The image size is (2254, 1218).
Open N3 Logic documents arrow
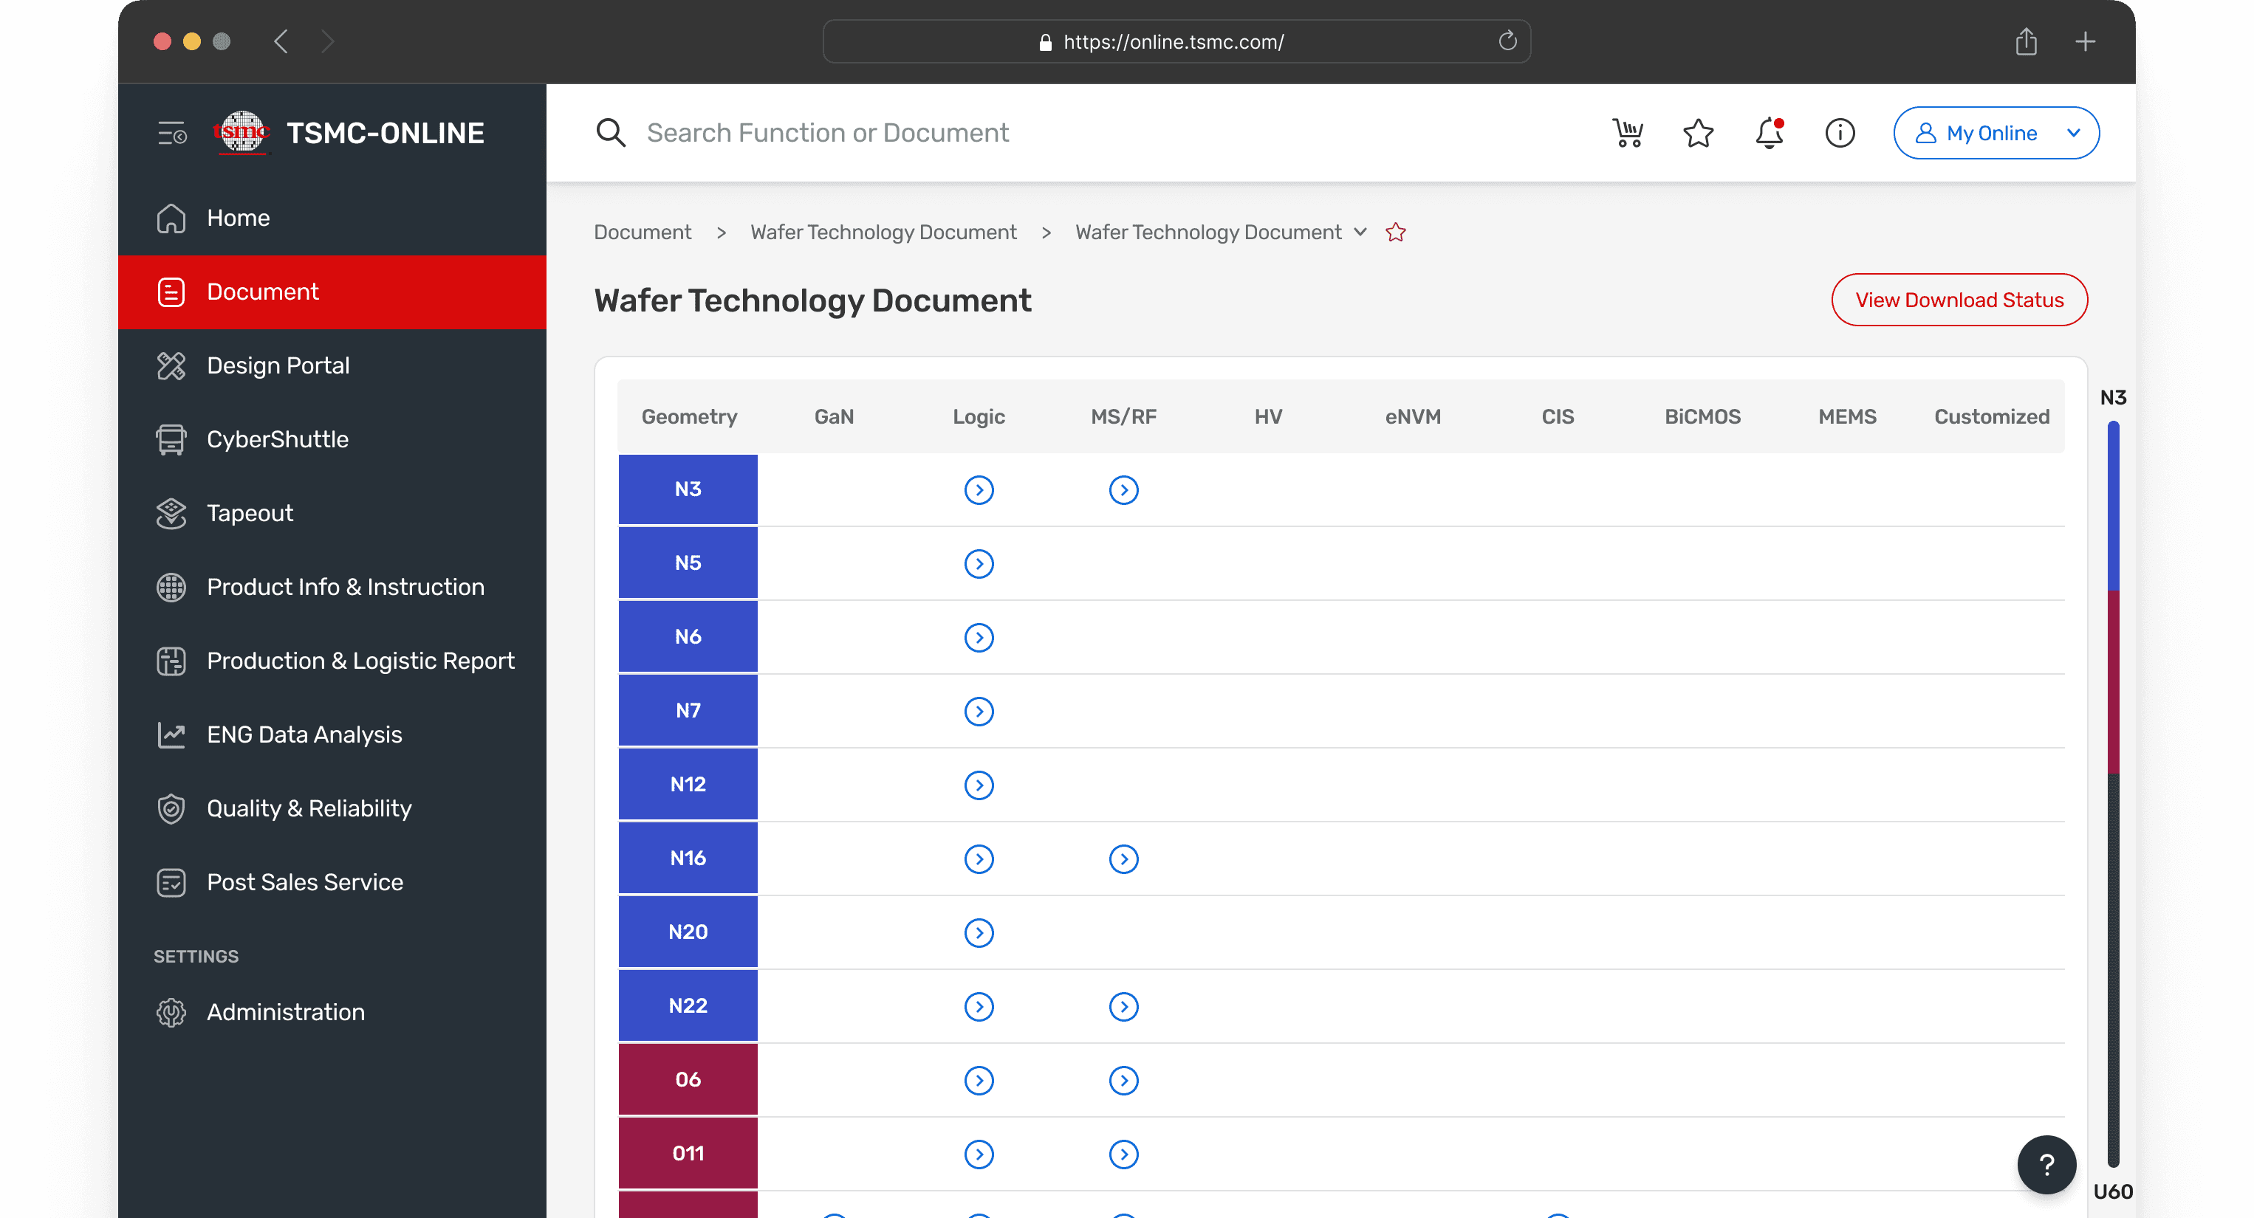tap(979, 489)
